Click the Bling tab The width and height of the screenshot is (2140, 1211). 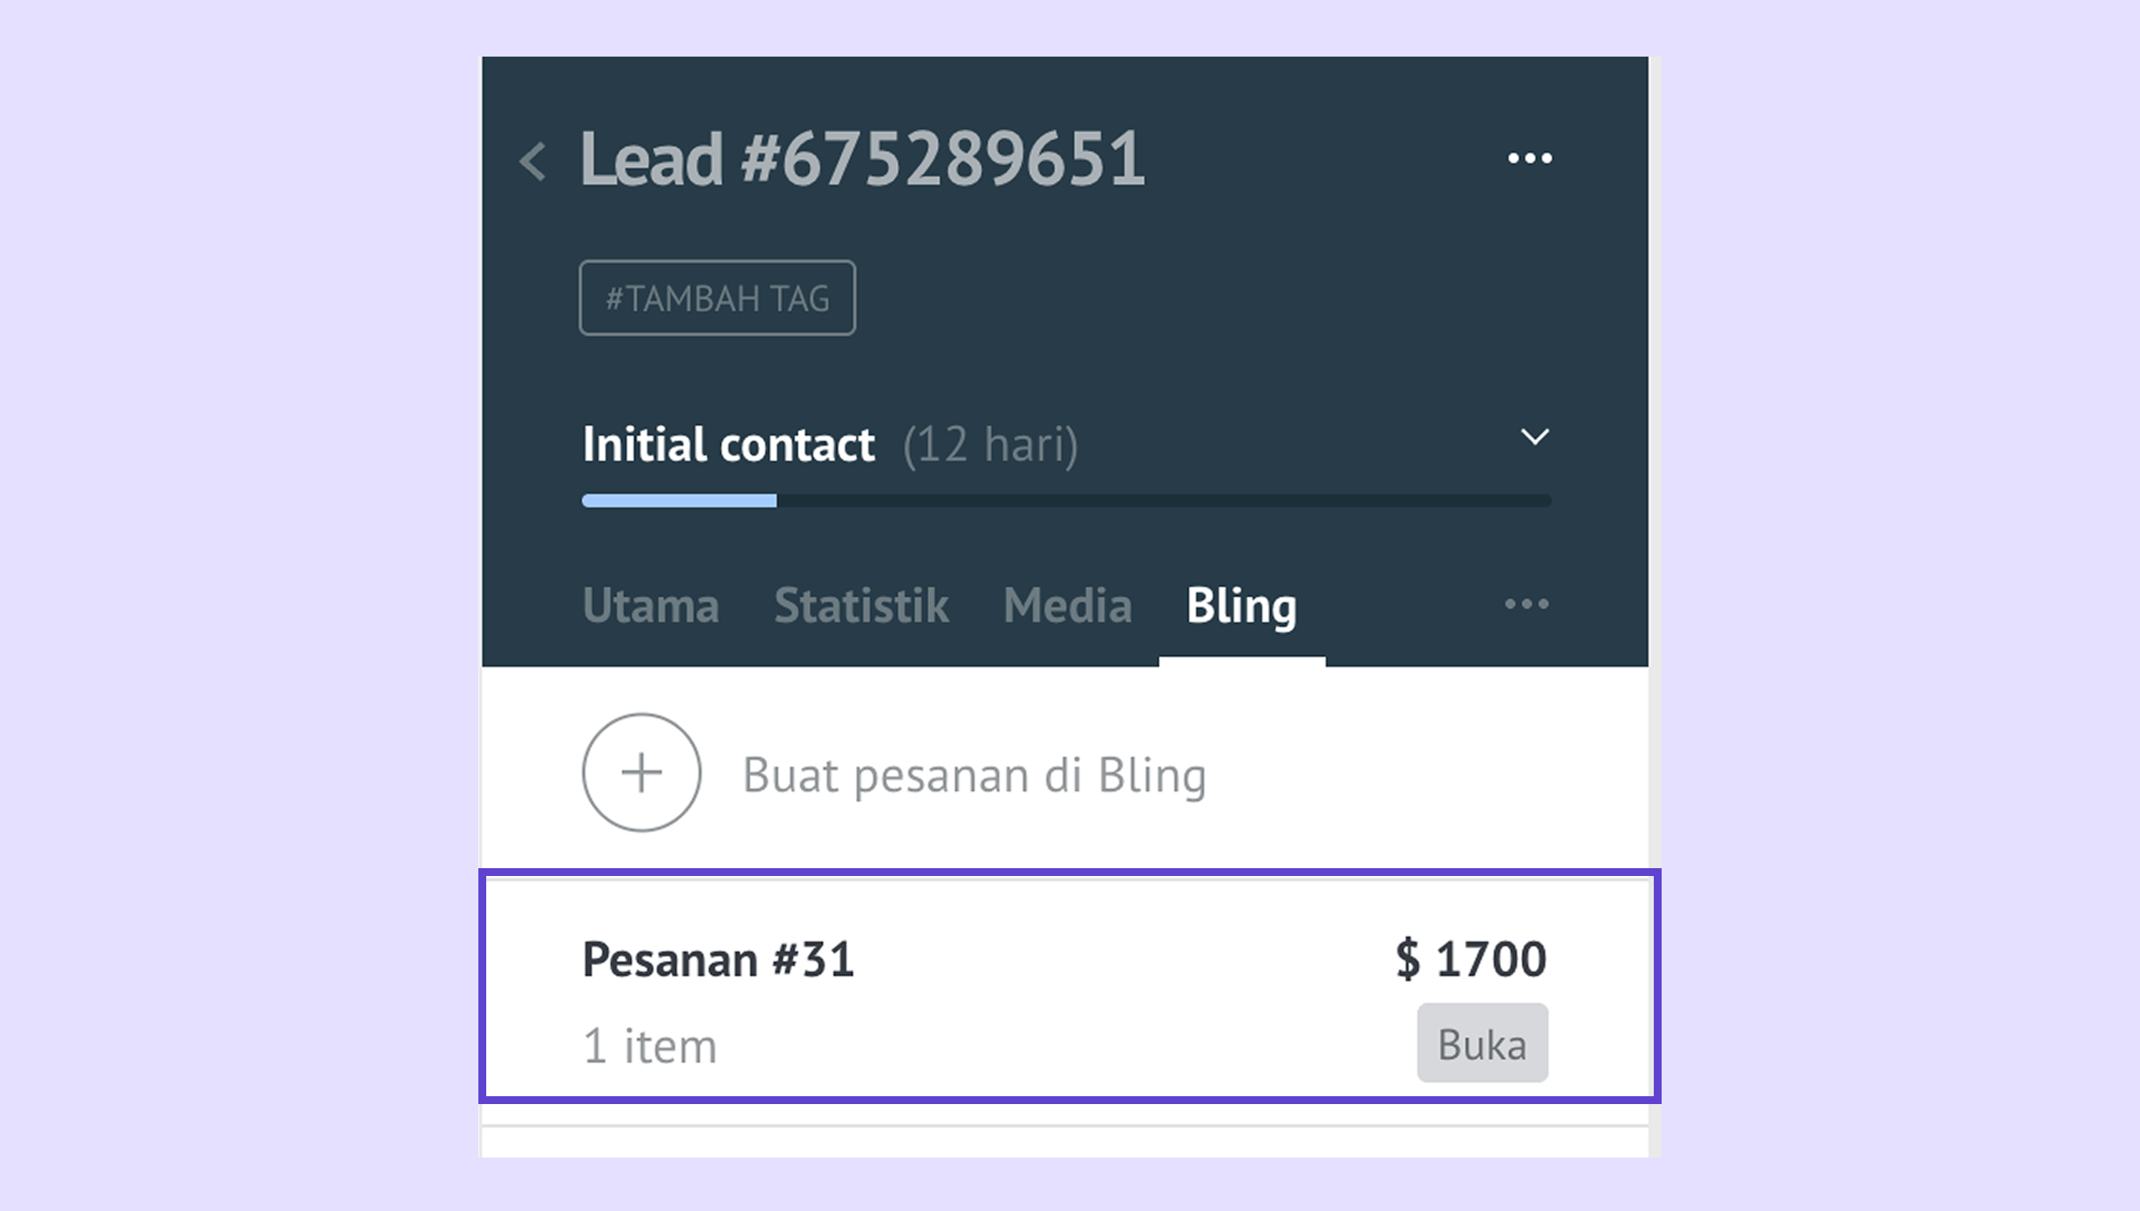tap(1241, 605)
